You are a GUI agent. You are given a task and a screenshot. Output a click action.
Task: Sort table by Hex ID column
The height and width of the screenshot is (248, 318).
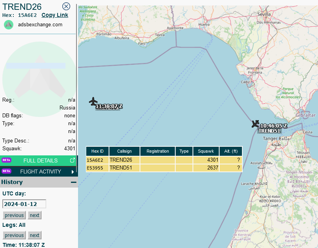pos(97,151)
